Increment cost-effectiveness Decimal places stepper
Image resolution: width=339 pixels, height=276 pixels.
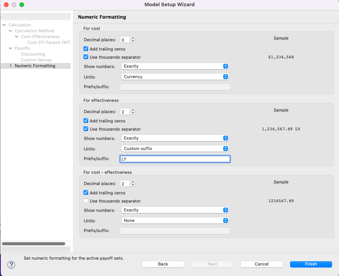point(132,182)
